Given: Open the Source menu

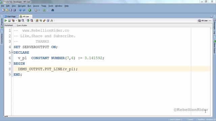Looking at the screenshot, I should [36, 6].
